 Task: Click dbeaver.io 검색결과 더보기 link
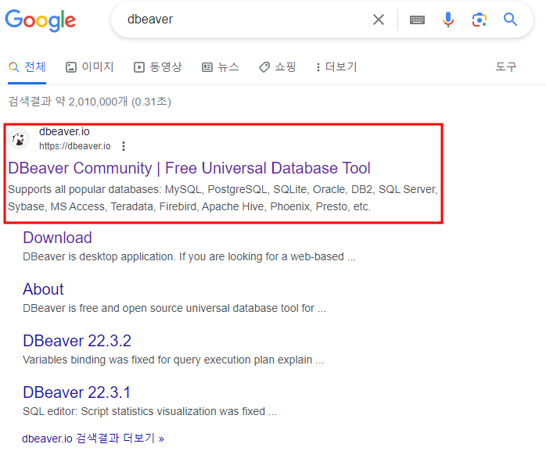(93, 439)
